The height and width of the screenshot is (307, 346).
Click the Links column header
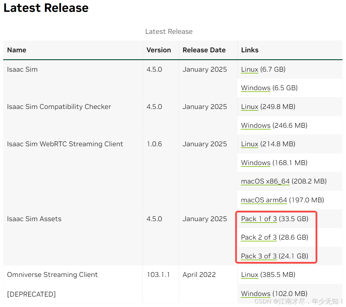point(250,50)
